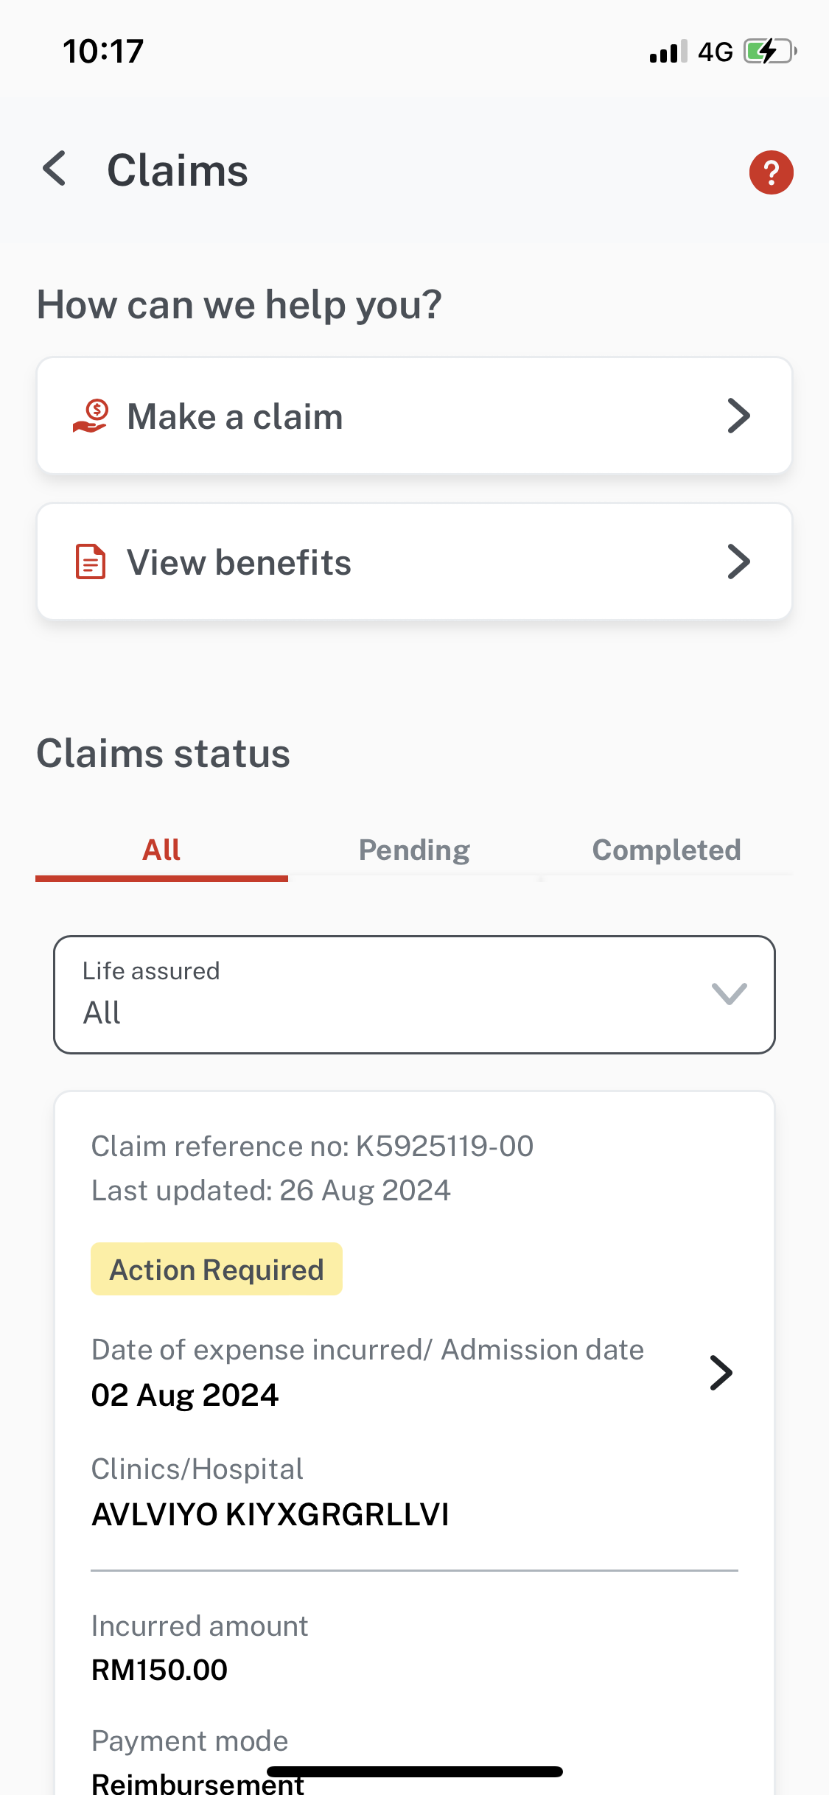Tap the home indicator bar
Screen dimensions: 829x1795
[x=415, y=1771]
